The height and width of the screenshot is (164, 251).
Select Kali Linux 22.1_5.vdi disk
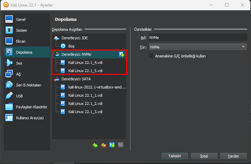[89, 71]
